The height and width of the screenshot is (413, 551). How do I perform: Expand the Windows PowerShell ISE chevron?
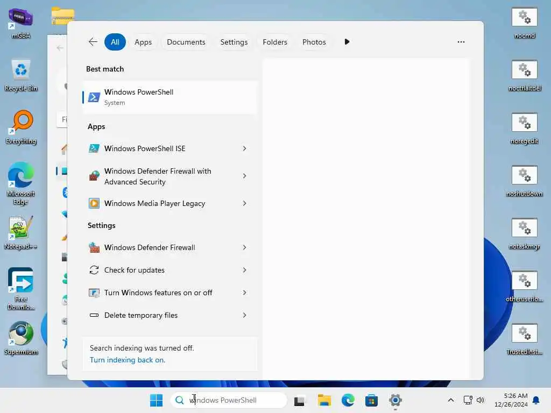click(245, 148)
